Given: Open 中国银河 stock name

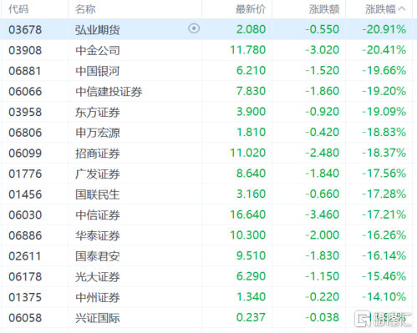Looking at the screenshot, I should coord(98,71).
